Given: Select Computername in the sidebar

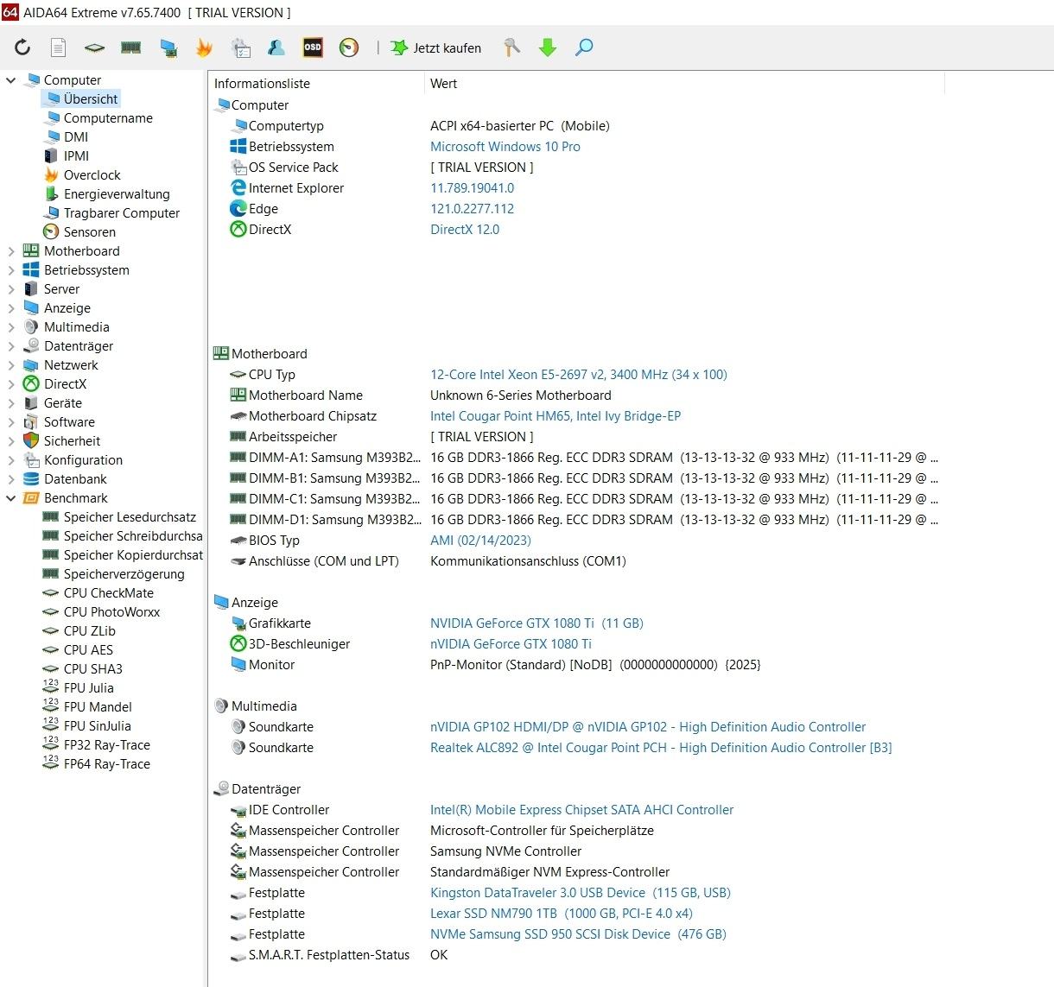Looking at the screenshot, I should [x=108, y=118].
